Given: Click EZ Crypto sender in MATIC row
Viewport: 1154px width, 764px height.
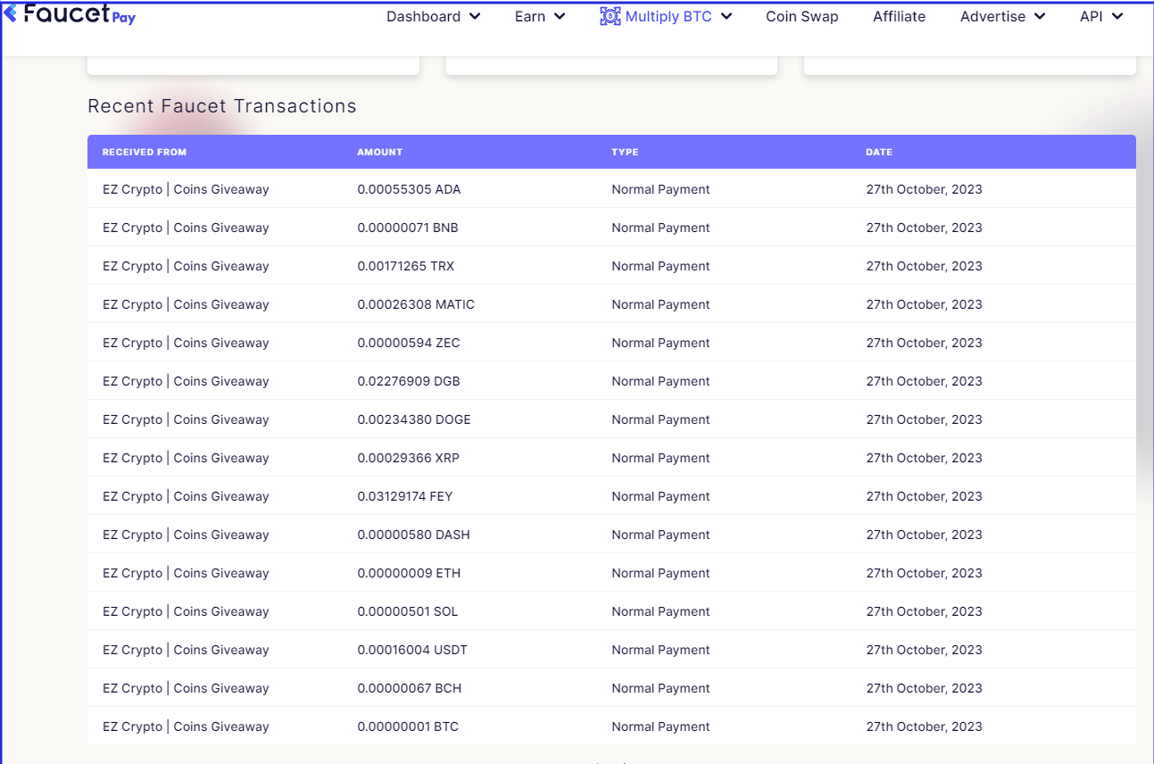Looking at the screenshot, I should 186,304.
